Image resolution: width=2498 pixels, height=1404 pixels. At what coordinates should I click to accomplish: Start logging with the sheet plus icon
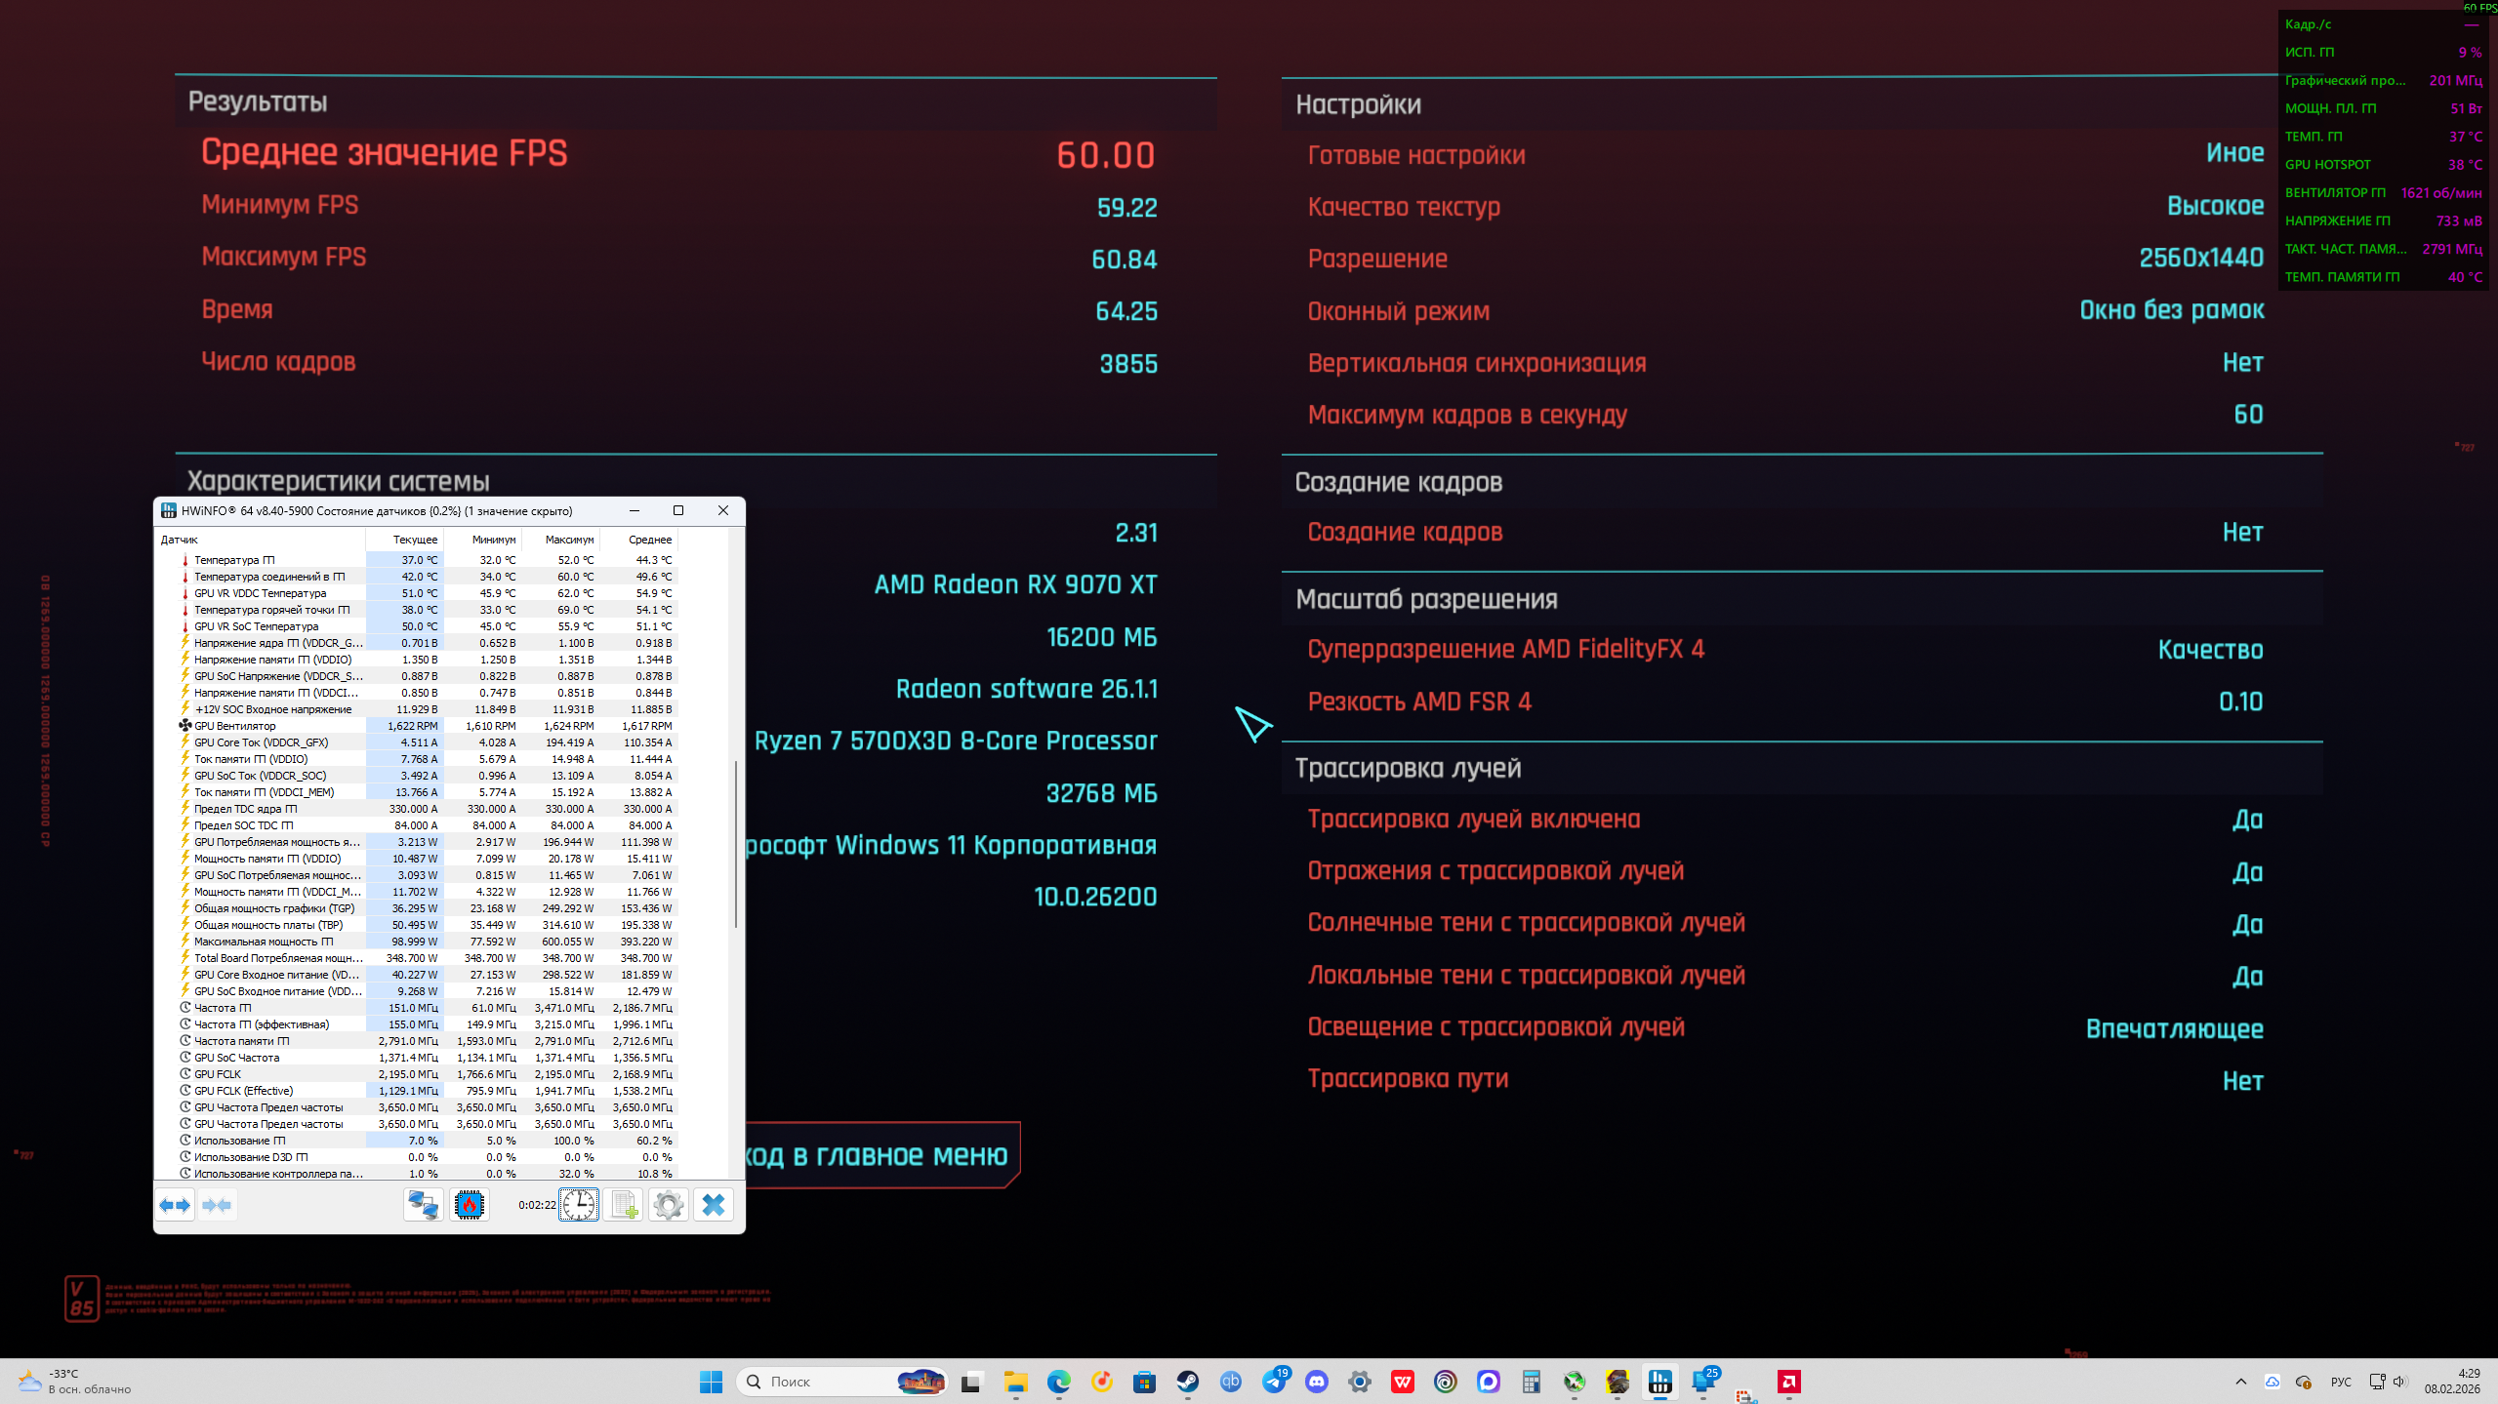click(624, 1205)
